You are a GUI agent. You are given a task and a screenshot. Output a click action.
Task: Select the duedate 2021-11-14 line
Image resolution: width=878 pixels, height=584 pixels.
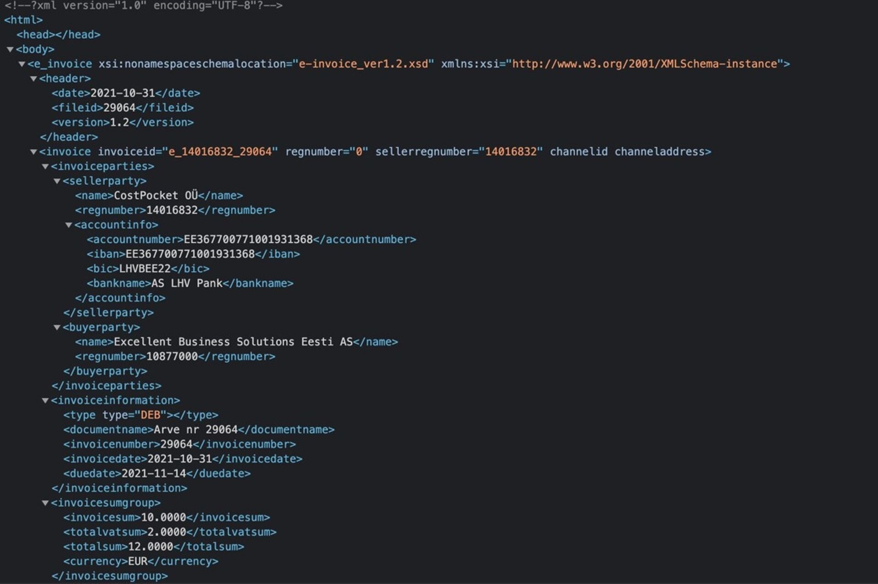pos(156,474)
